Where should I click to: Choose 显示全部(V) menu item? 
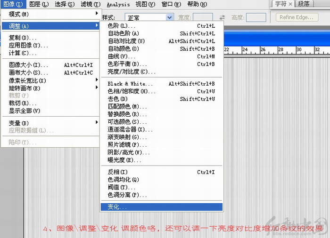[50, 111]
